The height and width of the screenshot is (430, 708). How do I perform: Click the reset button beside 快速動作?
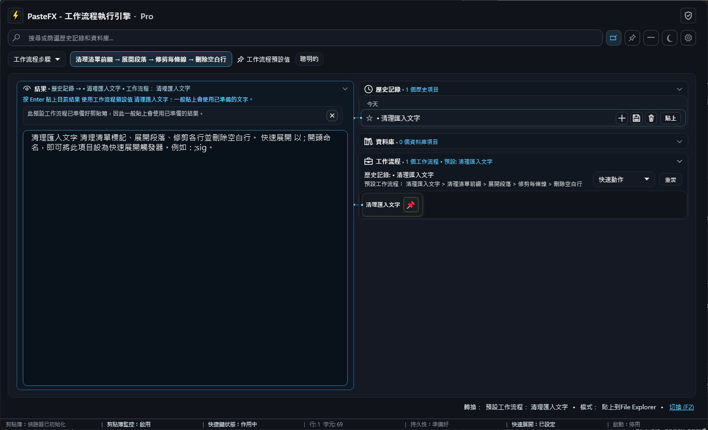click(x=671, y=180)
